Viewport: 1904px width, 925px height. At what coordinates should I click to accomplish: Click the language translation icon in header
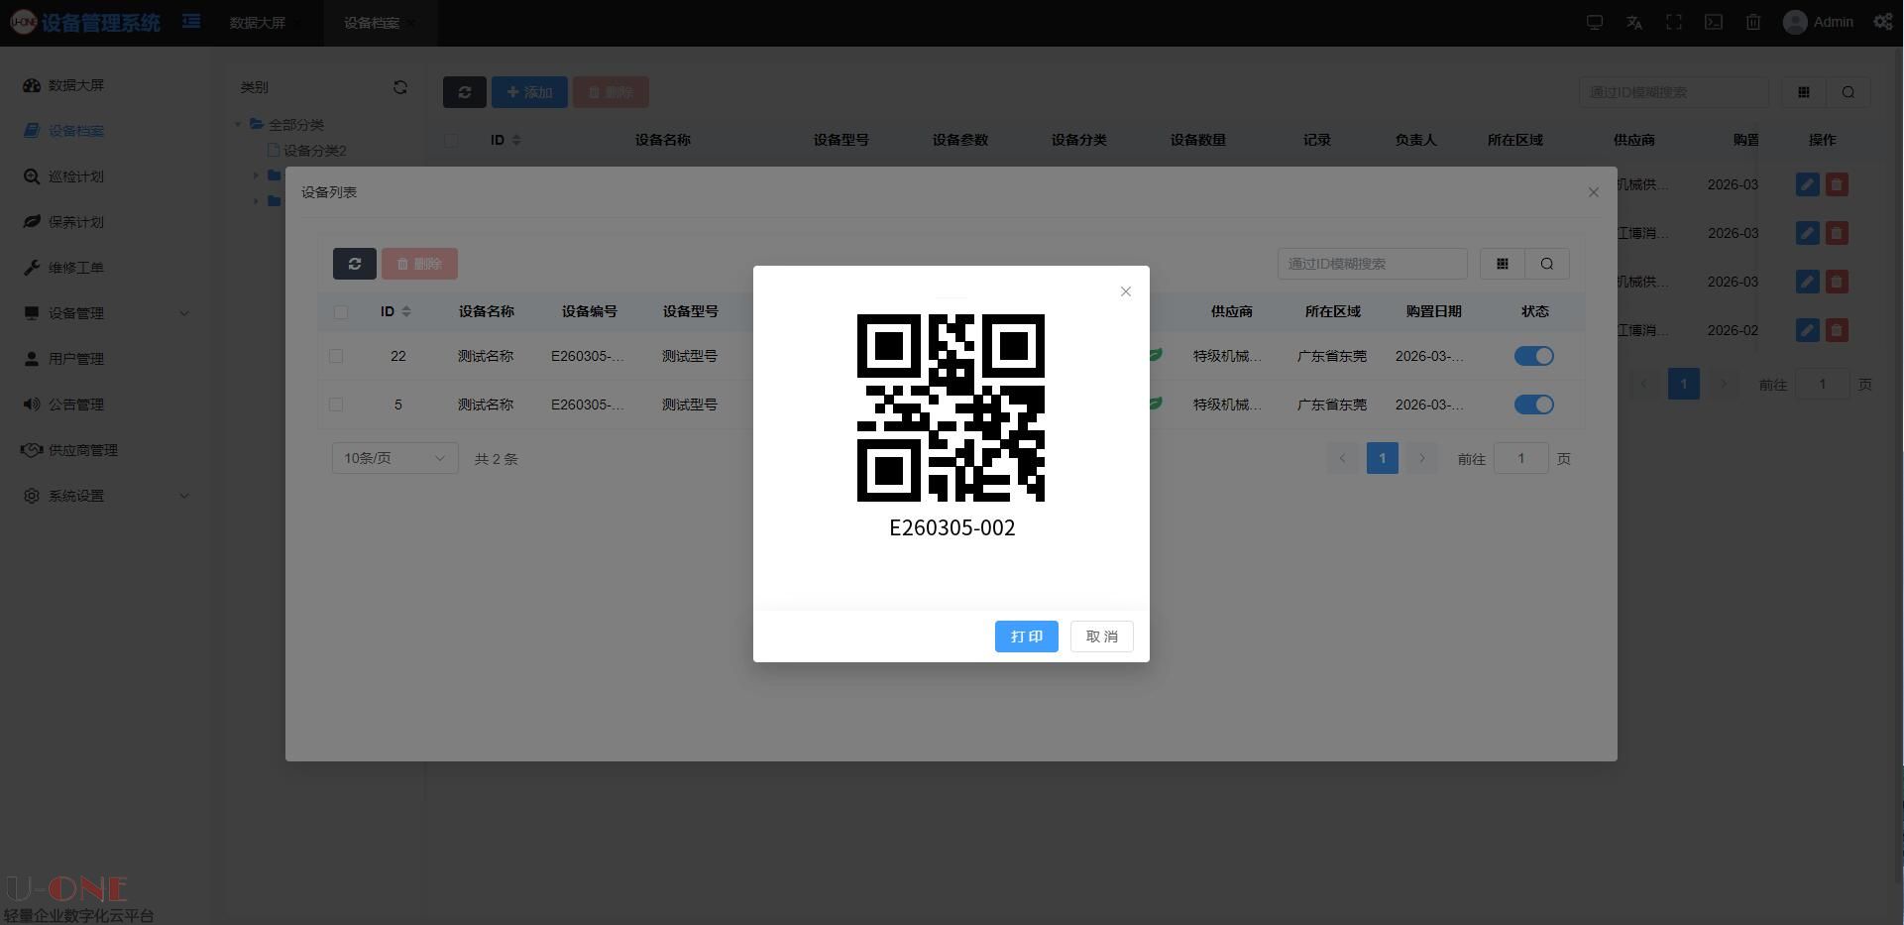pos(1633,22)
